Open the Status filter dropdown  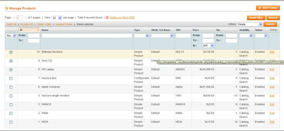click(x=261, y=36)
